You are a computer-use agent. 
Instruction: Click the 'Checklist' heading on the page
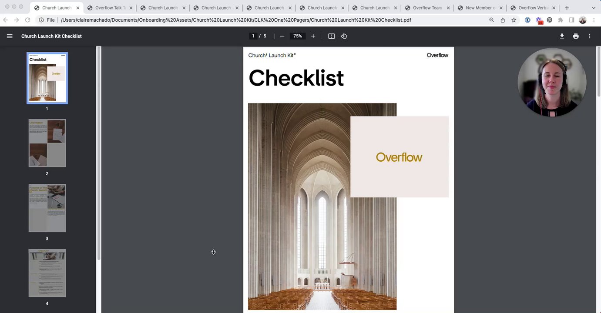point(296,78)
